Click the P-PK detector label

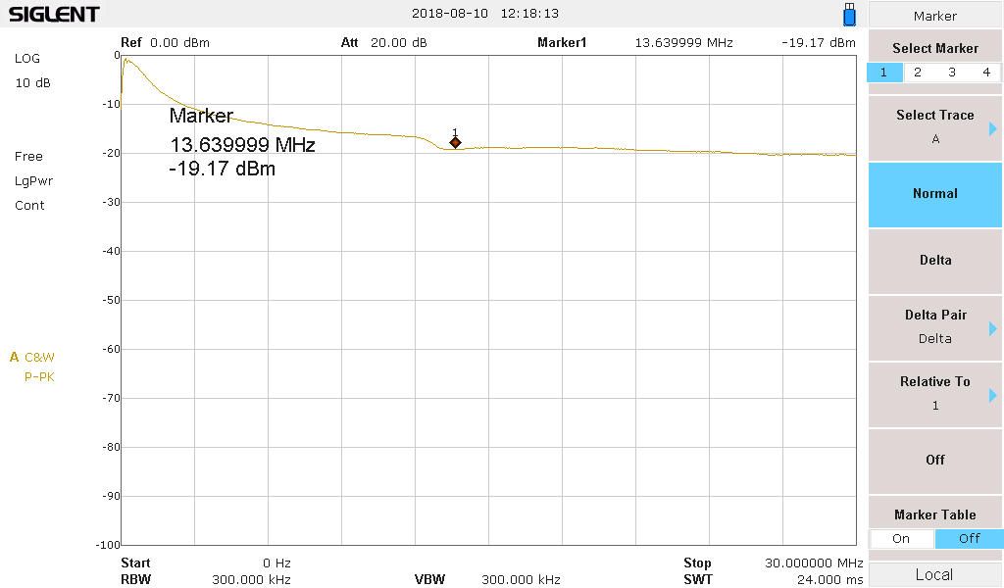(39, 377)
